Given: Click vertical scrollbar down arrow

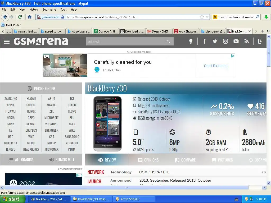Looking at the screenshot, I should [269, 183].
